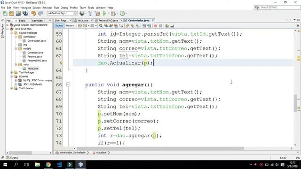Toggle the Source view button
Viewport: 301px width, 169px height.
[59, 25]
